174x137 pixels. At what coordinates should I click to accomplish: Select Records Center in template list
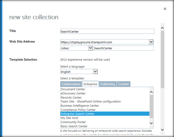71,97
